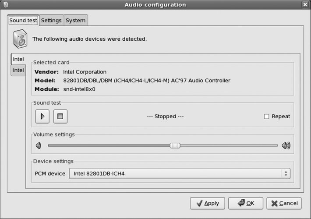Viewport: 311px width, 219px height.
Task: Close the Audio configuration window
Action: pos(305,4)
